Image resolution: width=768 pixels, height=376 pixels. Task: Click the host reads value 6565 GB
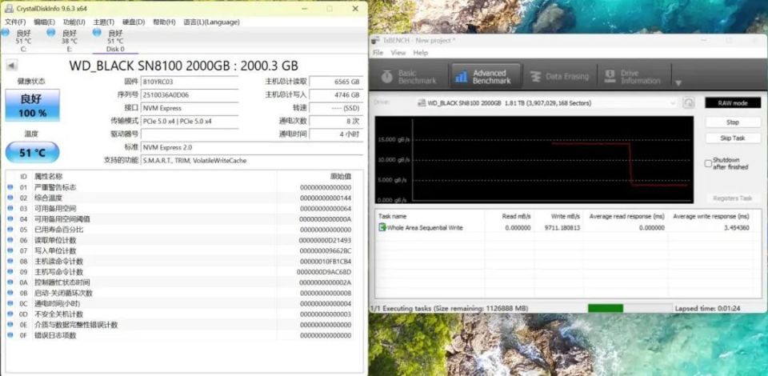pyautogui.click(x=337, y=82)
